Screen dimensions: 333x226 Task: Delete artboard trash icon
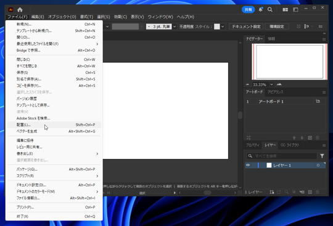[x=318, y=138]
